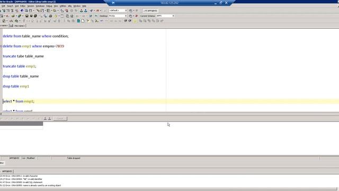Click the blue diamond icon in top toolbar
Screen dimensions: 339x191
coord(22,11)
